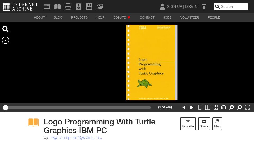The height and width of the screenshot is (143, 254).
Task: Open the BLOG menu item
Action: 58,17
